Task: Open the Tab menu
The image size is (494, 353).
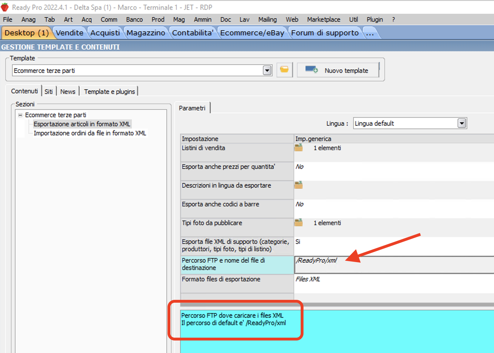Action: (x=49, y=20)
